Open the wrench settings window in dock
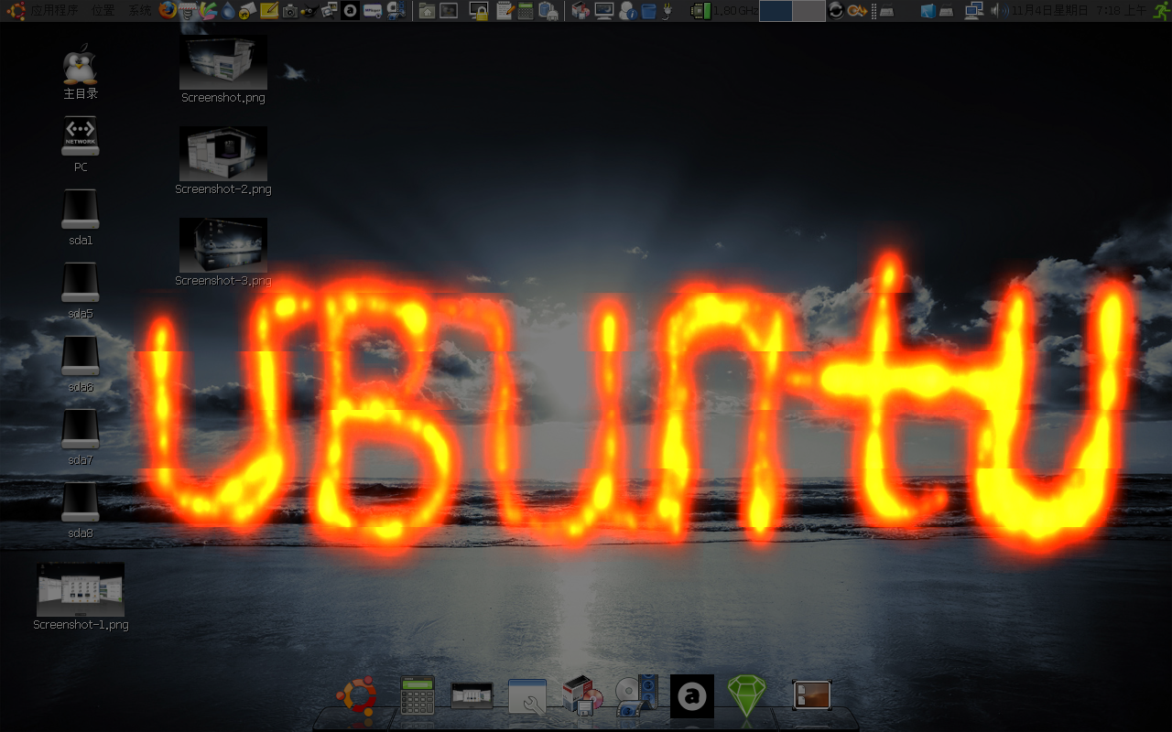This screenshot has height=732, width=1172. (527, 697)
